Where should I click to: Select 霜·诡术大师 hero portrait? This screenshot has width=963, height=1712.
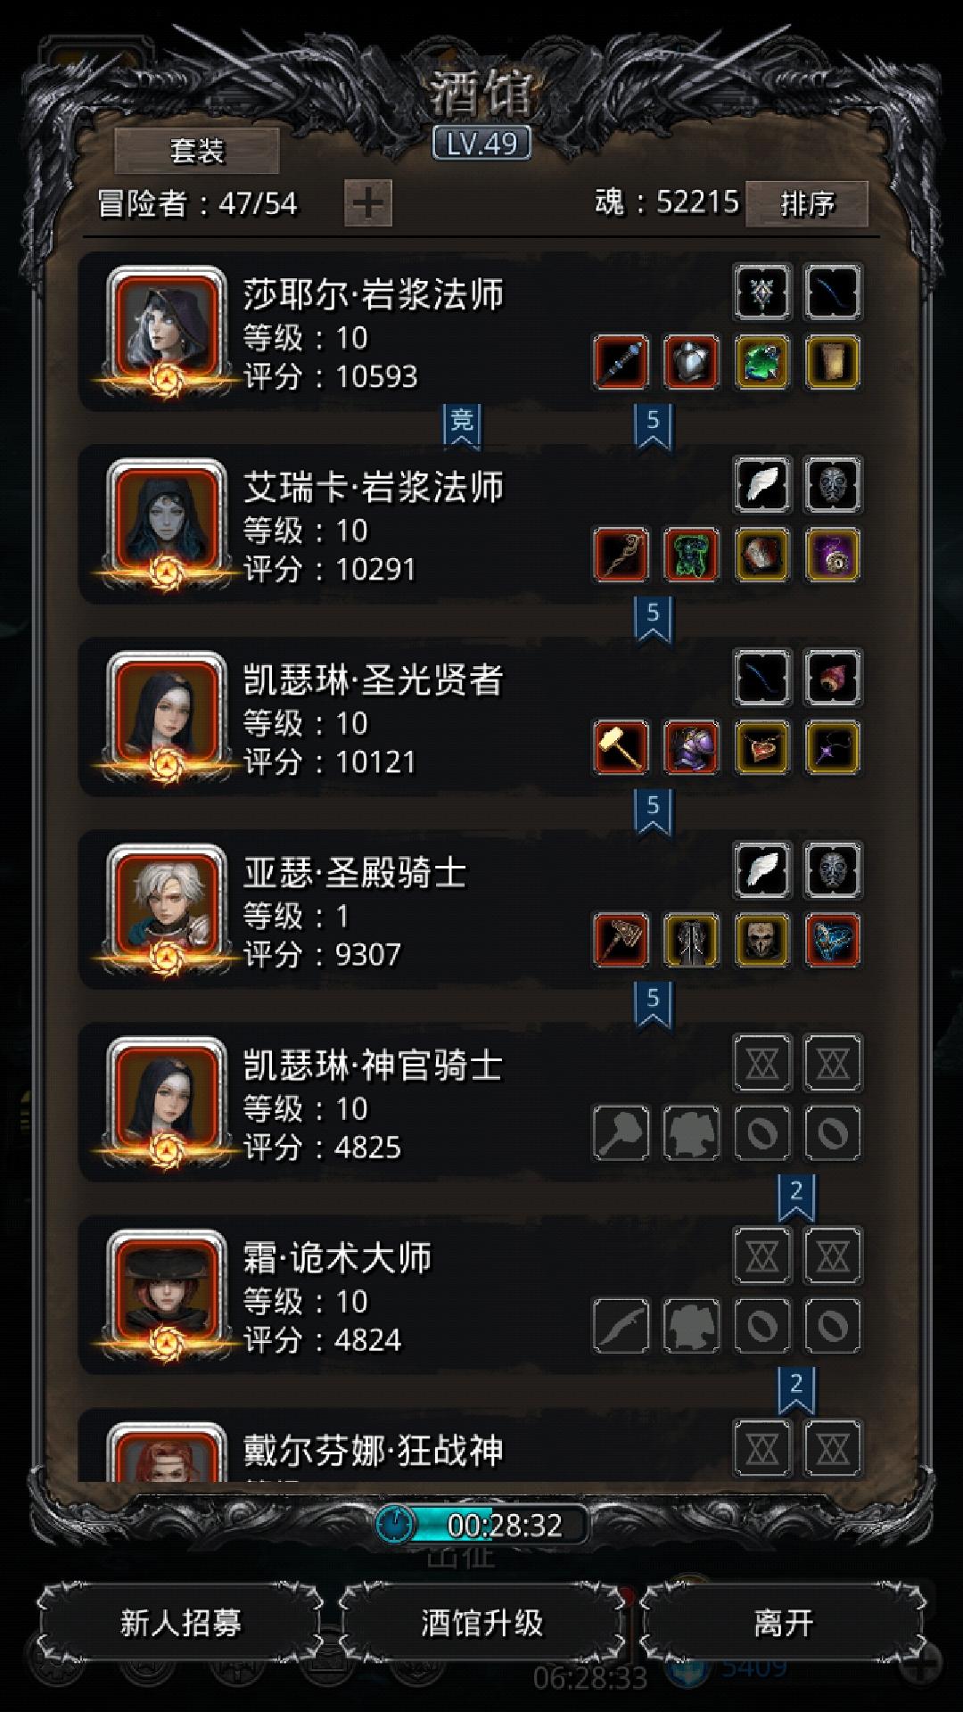166,1295
